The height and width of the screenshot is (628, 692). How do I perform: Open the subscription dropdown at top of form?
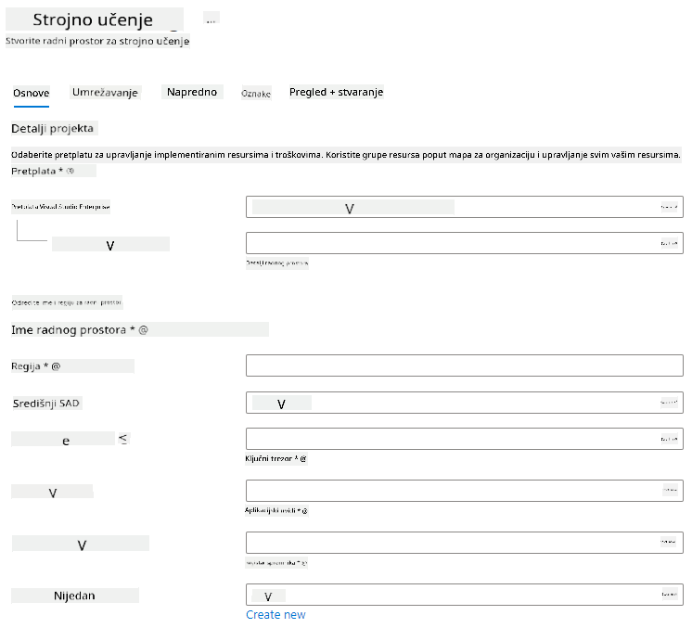click(465, 207)
